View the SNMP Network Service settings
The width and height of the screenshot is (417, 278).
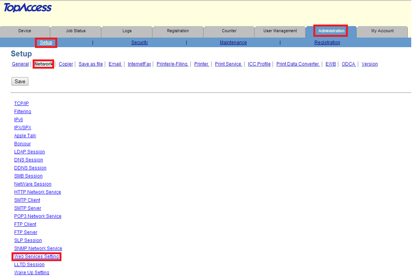coord(38,248)
